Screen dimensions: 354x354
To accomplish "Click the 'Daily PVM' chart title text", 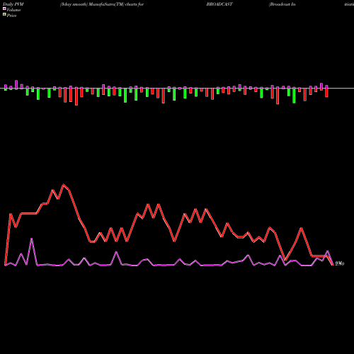I will pos(13,4).
